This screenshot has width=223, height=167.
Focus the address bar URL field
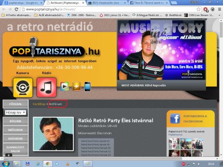(x=110, y=9)
